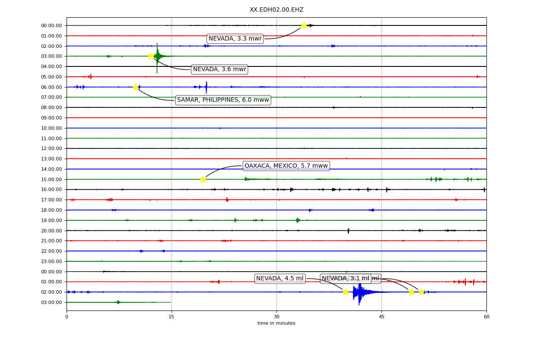Click the 30 tick on x-axis
This screenshot has width=553, height=345.
(x=276, y=317)
